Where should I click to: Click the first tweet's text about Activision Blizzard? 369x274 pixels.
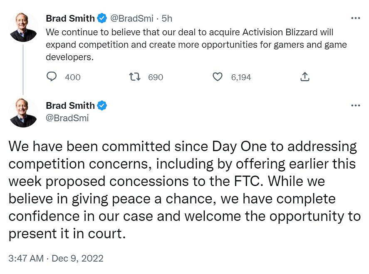point(196,44)
